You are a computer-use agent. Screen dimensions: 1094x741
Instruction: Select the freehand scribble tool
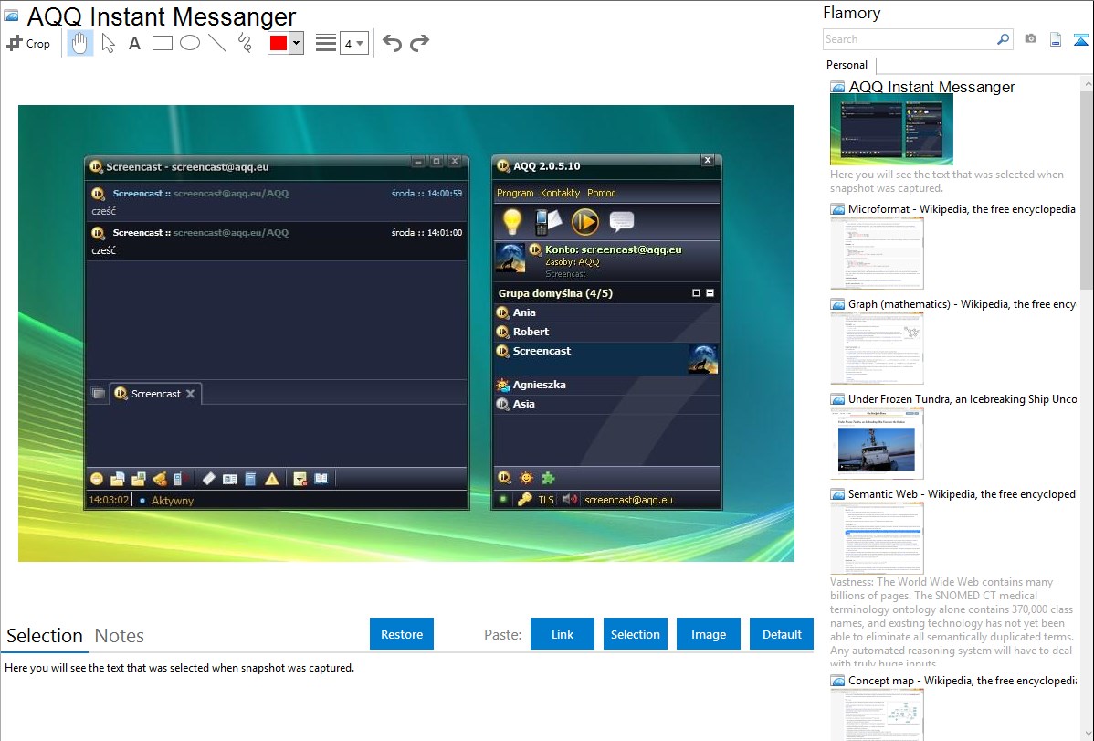[x=245, y=43]
